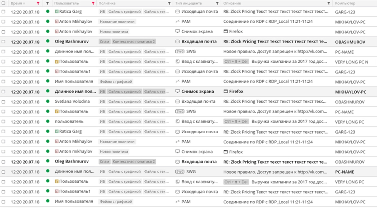
Task: Tick the checkbox in the VERY LONG PC N row
Action: [x=3, y=62]
